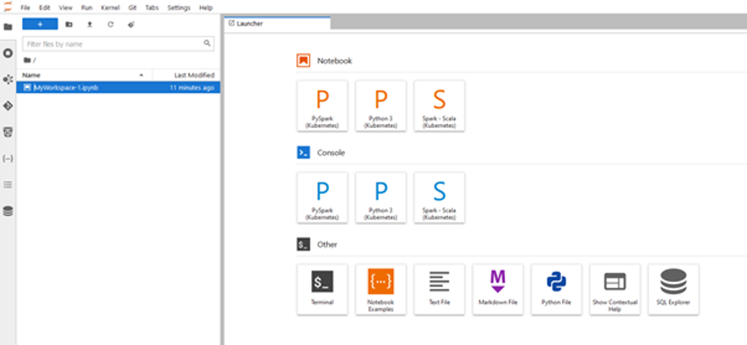Select the Launcher tab
The width and height of the screenshot is (747, 345).
[250, 23]
